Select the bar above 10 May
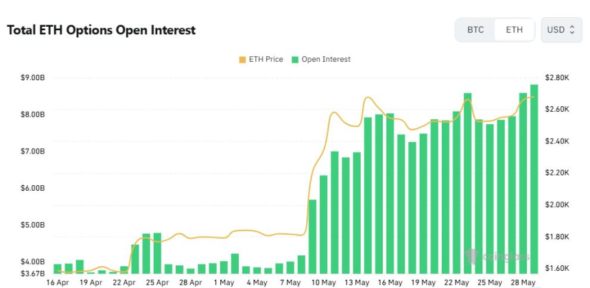This screenshot has height=288, width=590. [324, 224]
